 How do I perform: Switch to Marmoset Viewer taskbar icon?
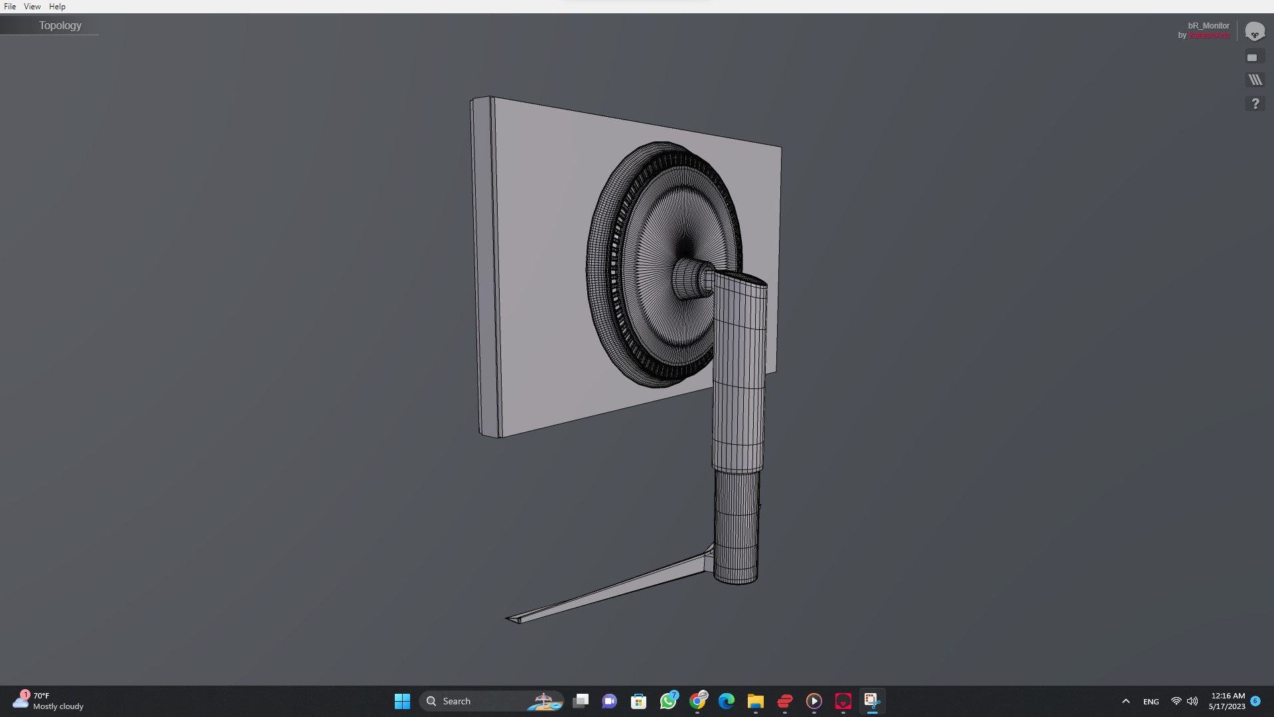(843, 701)
